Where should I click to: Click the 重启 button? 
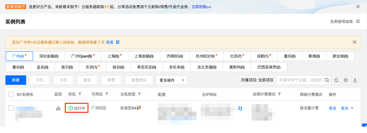(x=87, y=80)
